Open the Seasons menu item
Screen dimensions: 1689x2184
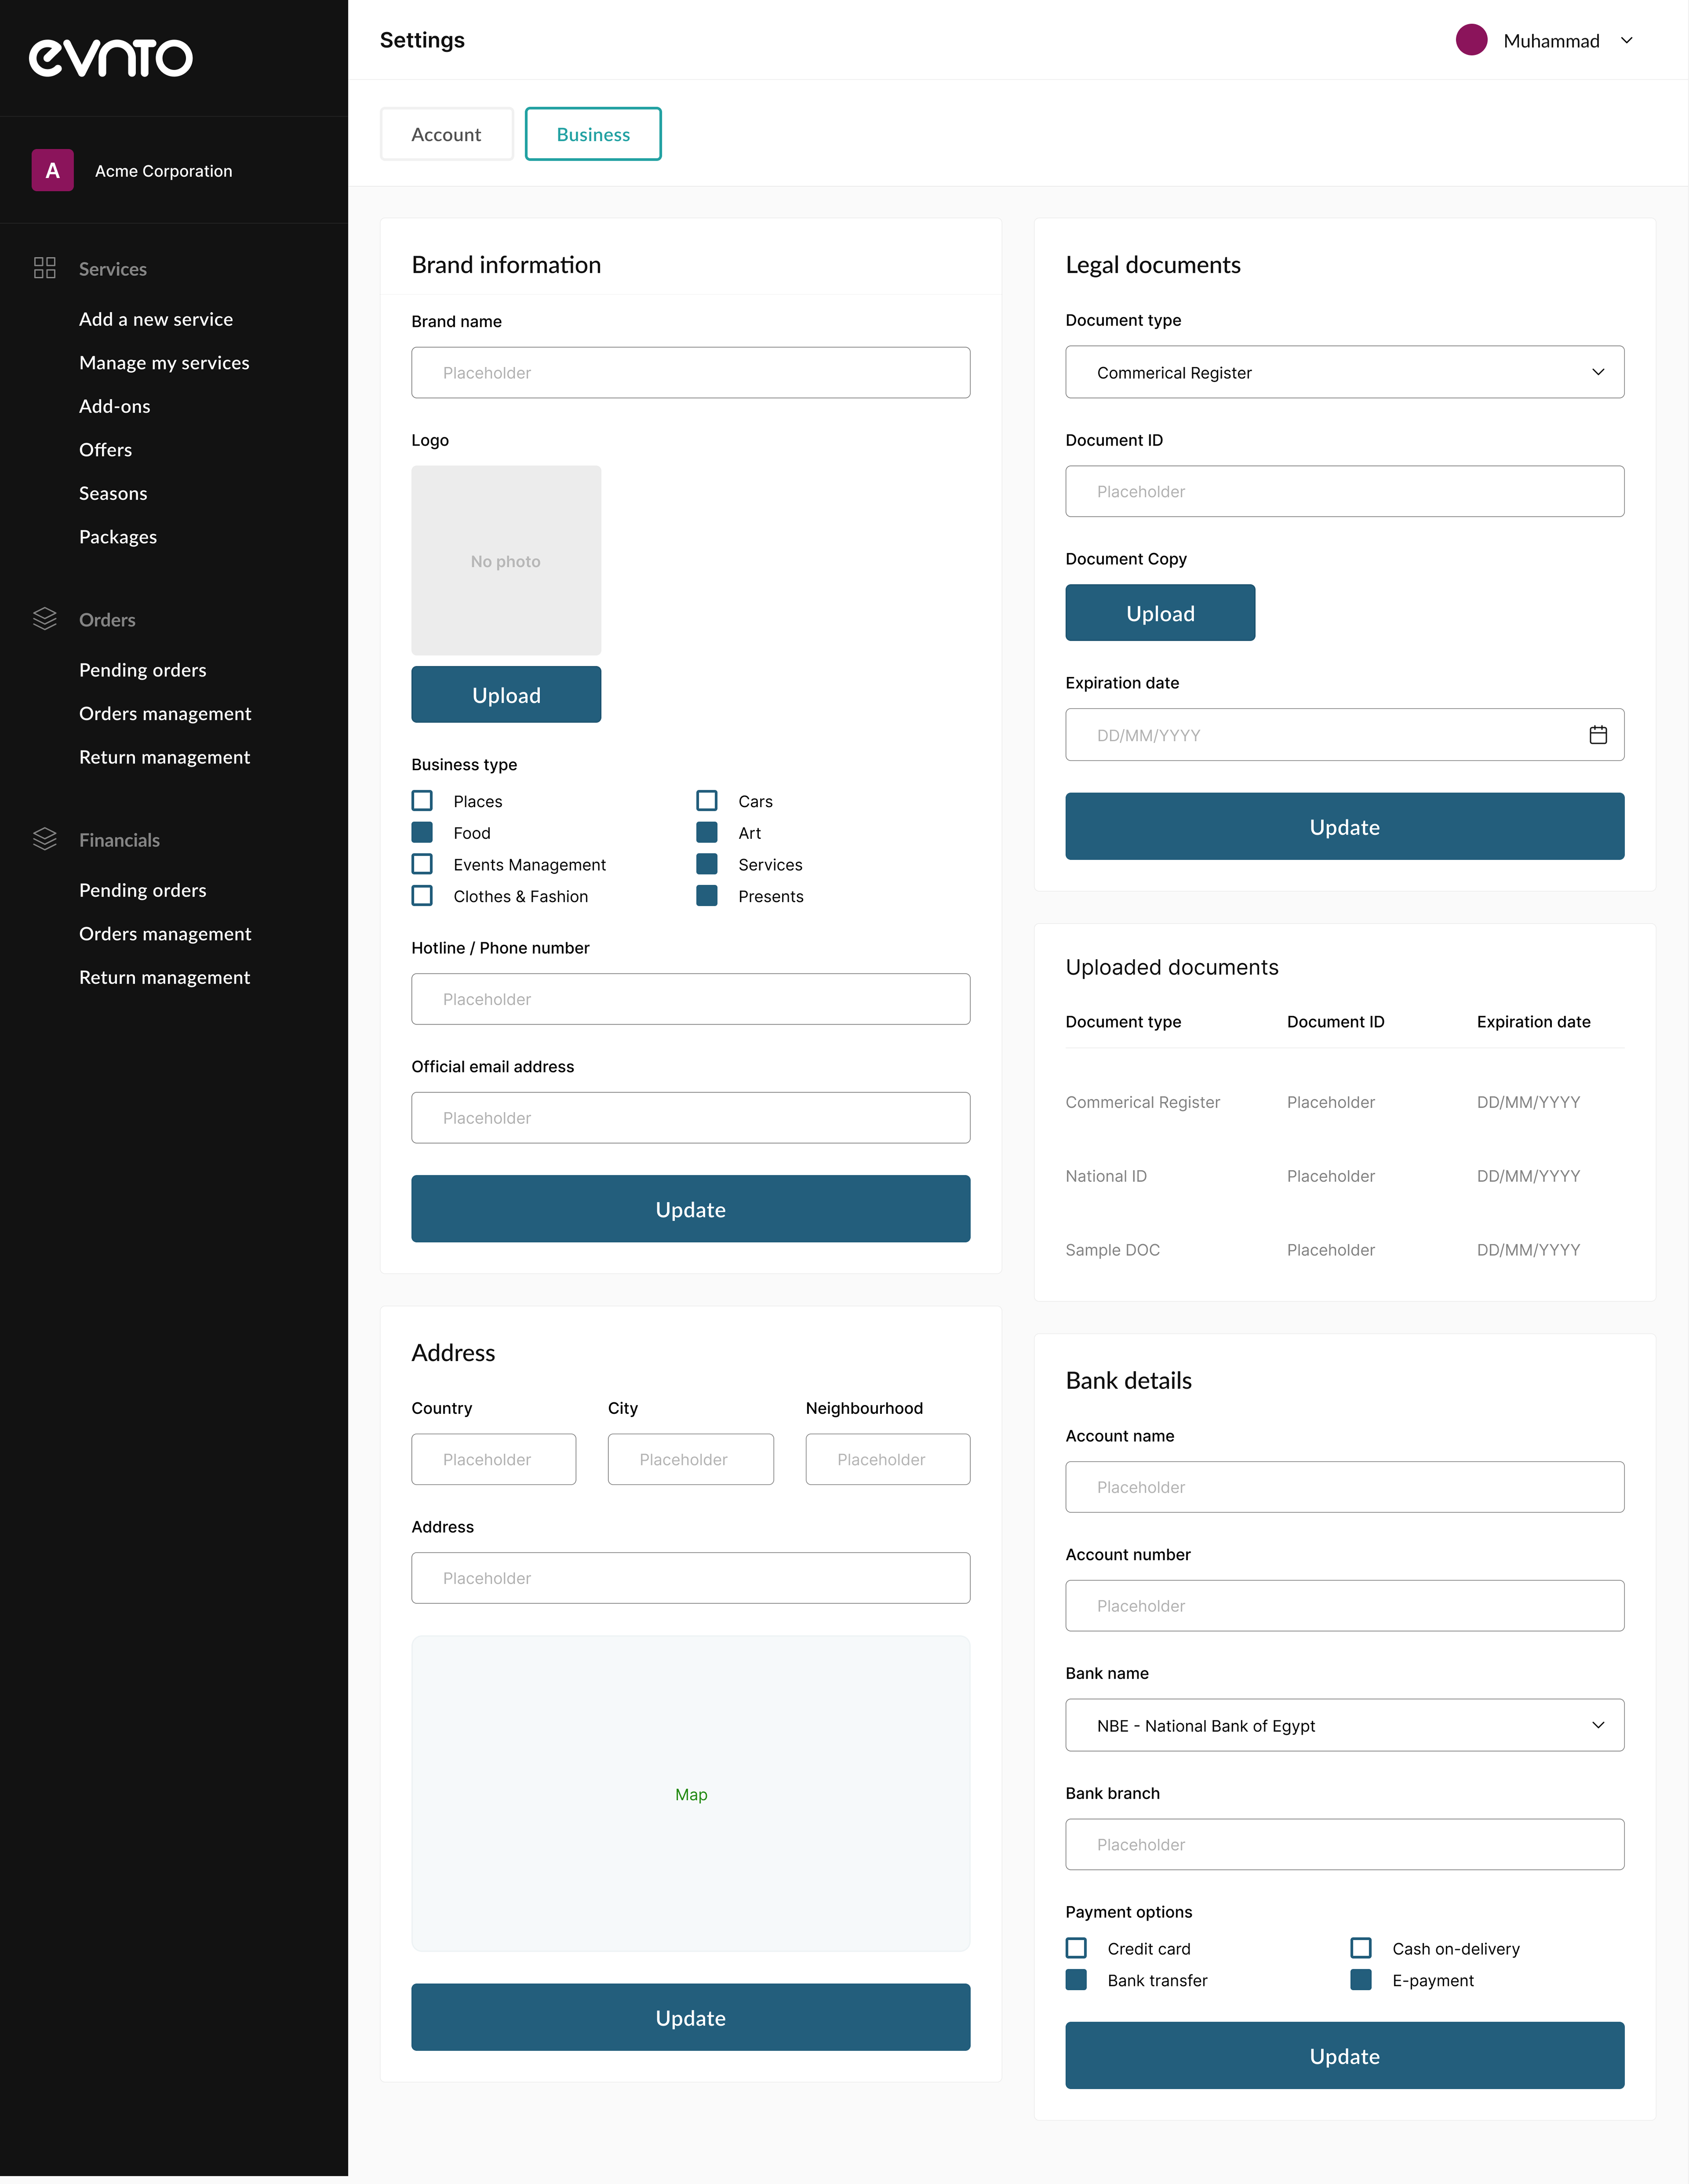[x=113, y=493]
